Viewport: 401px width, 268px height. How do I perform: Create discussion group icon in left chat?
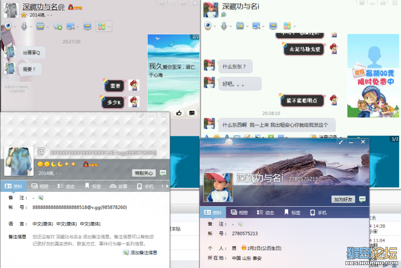click(x=58, y=26)
